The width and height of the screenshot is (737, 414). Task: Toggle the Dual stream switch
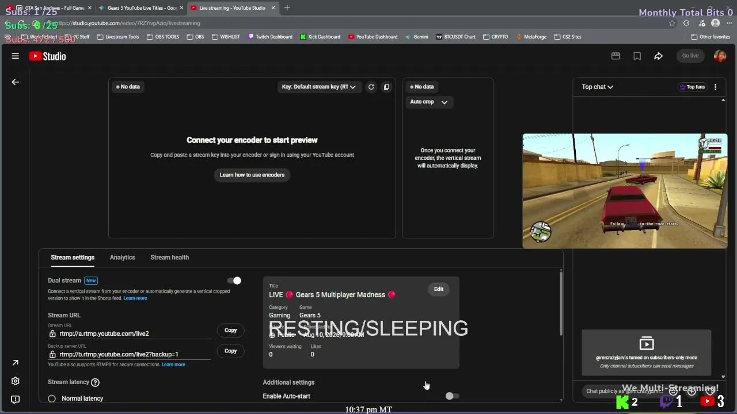tap(234, 281)
